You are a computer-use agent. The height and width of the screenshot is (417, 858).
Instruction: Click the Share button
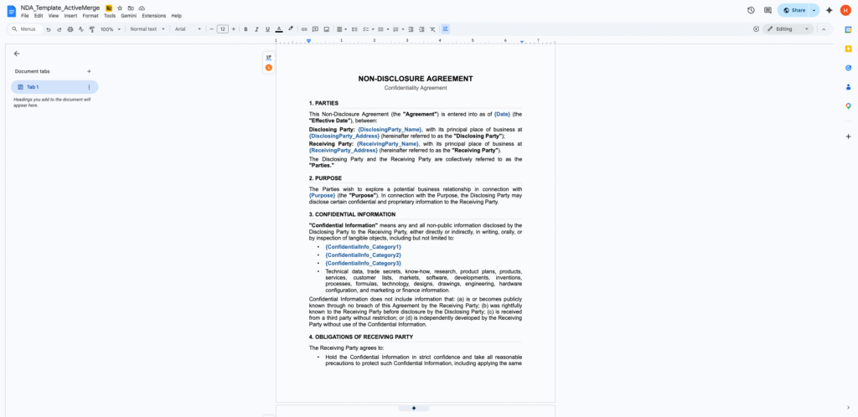(x=794, y=10)
